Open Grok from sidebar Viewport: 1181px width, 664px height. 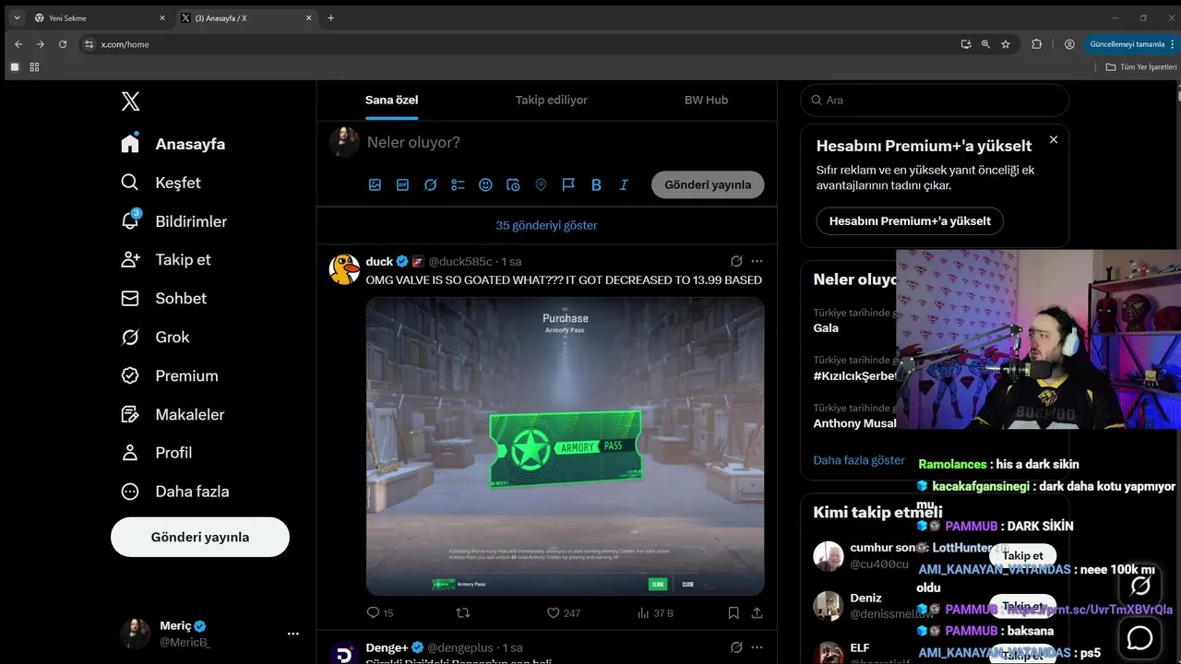click(154, 338)
